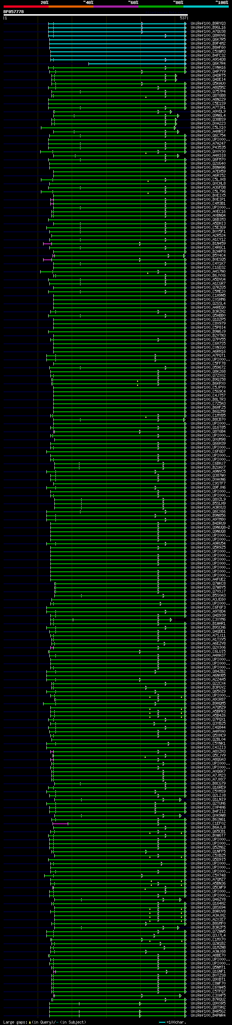Screen dimensions: 232x1025
Task: Select the UniRef100_B4FC32 label
Action: click(208, 55)
